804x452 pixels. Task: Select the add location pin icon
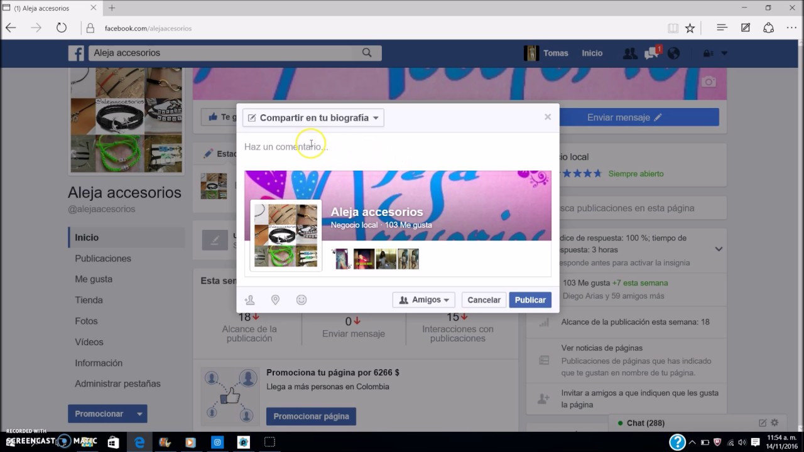coord(275,299)
